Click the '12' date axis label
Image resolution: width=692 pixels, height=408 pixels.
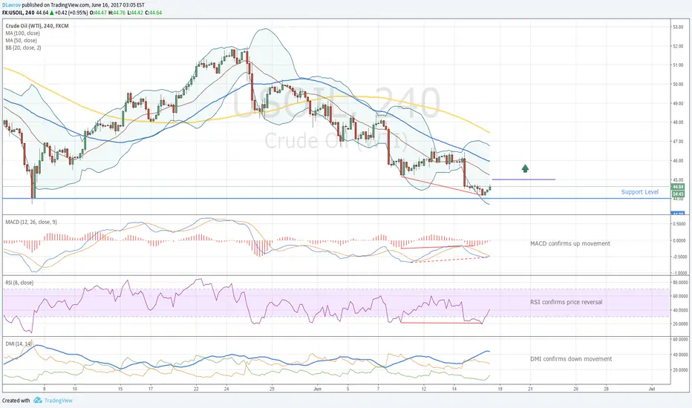[x=424, y=389]
